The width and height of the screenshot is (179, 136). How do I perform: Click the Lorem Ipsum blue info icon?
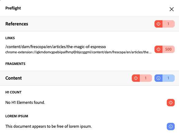click(x=171, y=127)
